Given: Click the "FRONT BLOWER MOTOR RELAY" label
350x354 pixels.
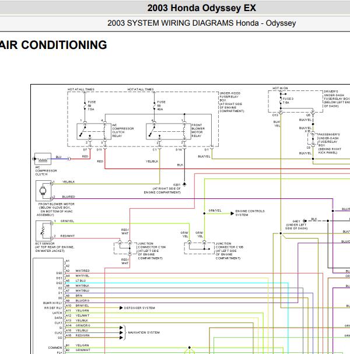Looking at the screenshot, I should [x=198, y=131].
